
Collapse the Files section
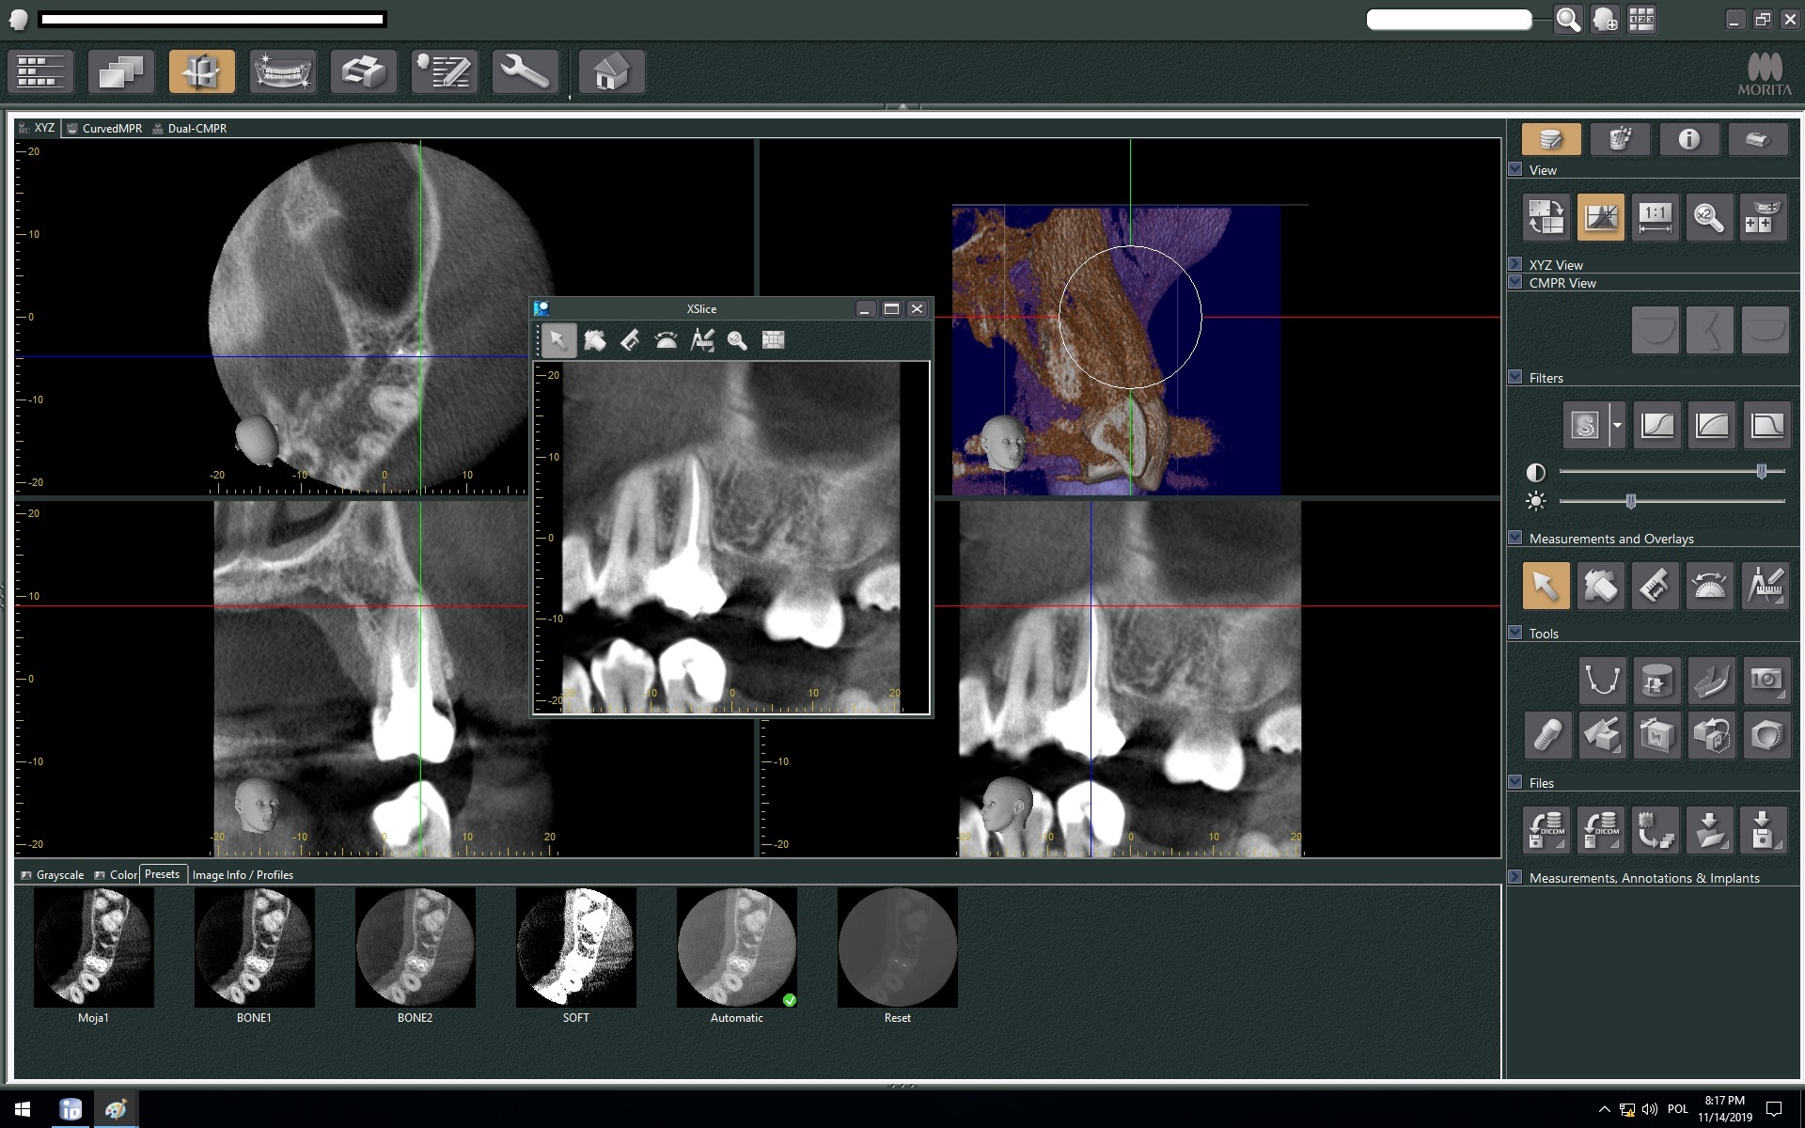1515,782
